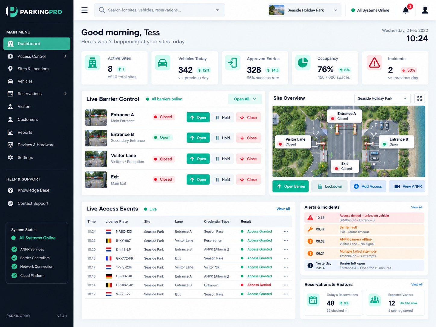This screenshot has width=436, height=327.
Task: Click the Entrance B marker on map
Action: click(x=397, y=142)
